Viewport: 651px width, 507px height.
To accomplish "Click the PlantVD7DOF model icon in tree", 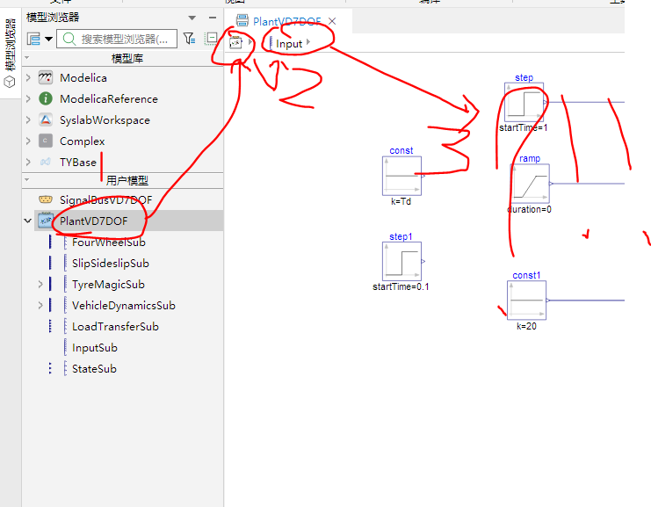I will click(x=46, y=221).
